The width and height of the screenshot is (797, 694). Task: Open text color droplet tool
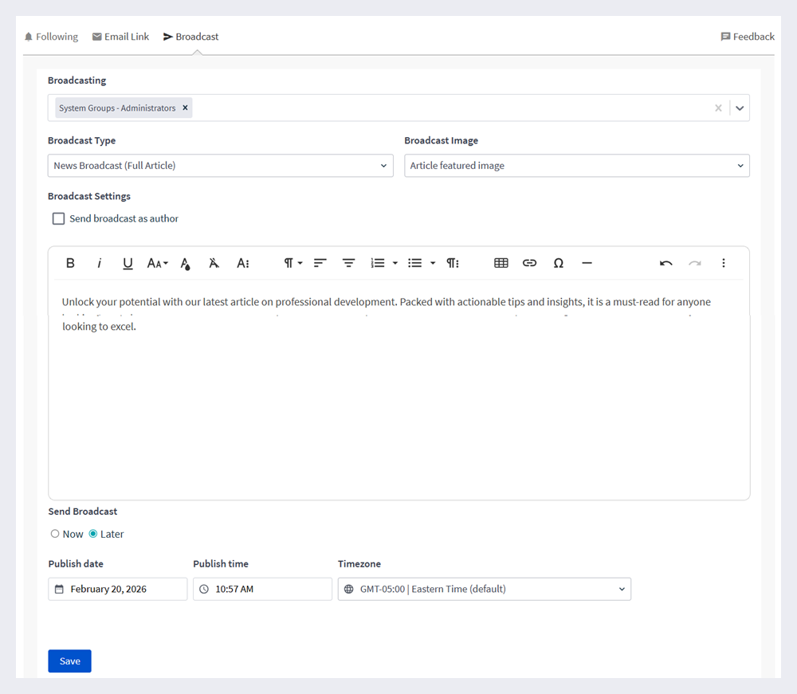pos(186,264)
